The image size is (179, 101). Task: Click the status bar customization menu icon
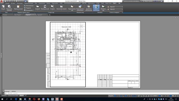(x=178, y=96)
